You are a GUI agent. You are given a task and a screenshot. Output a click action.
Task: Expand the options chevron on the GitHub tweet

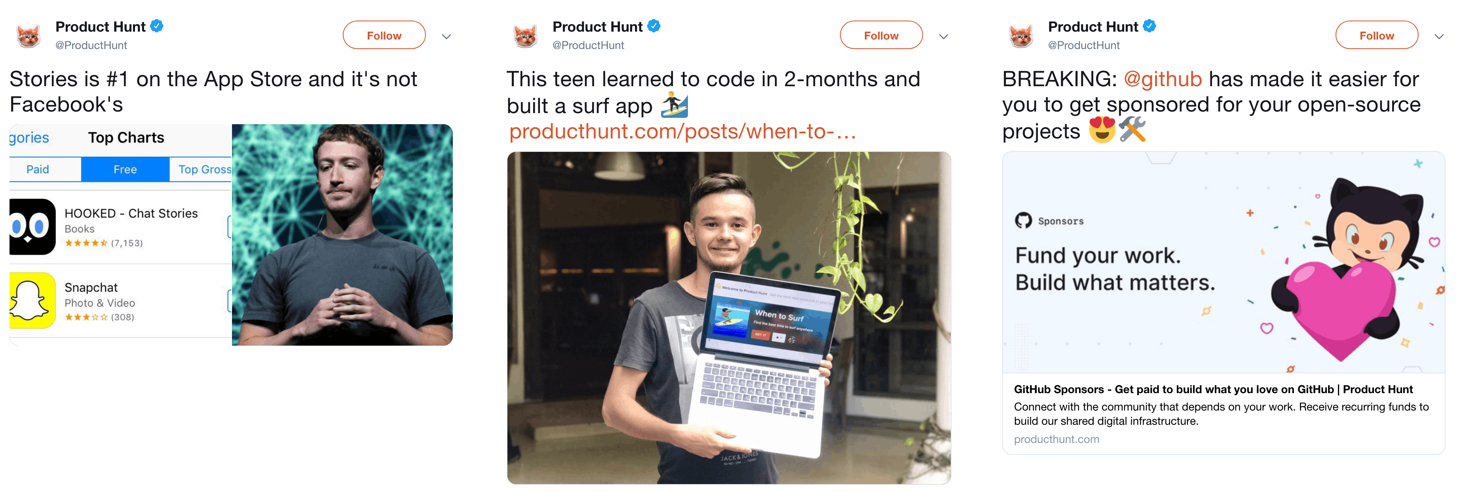pyautogui.click(x=1439, y=36)
